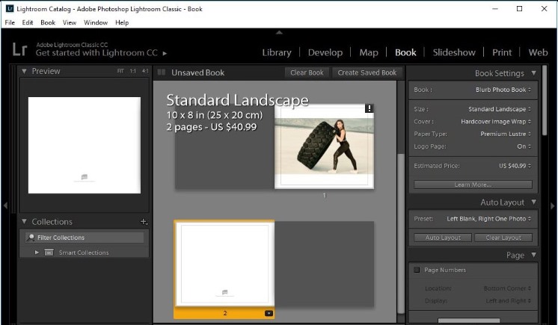
Task: Switch to the Print module
Action: pyautogui.click(x=502, y=52)
